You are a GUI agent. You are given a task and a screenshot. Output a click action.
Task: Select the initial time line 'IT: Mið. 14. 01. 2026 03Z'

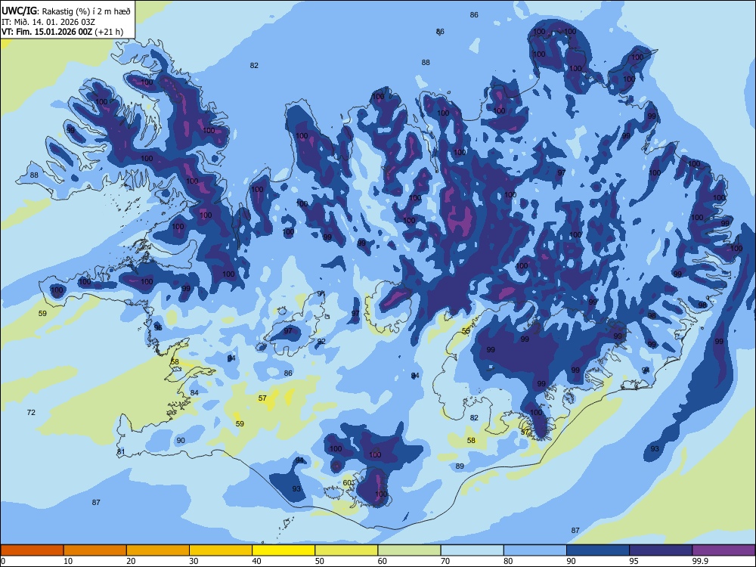click(48, 22)
